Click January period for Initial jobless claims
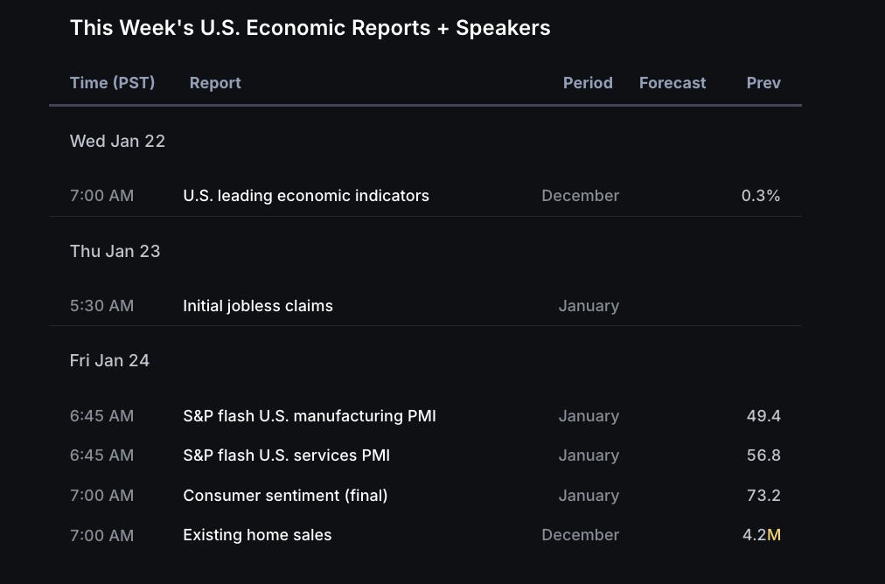Image resolution: width=885 pixels, height=584 pixels. tap(589, 306)
